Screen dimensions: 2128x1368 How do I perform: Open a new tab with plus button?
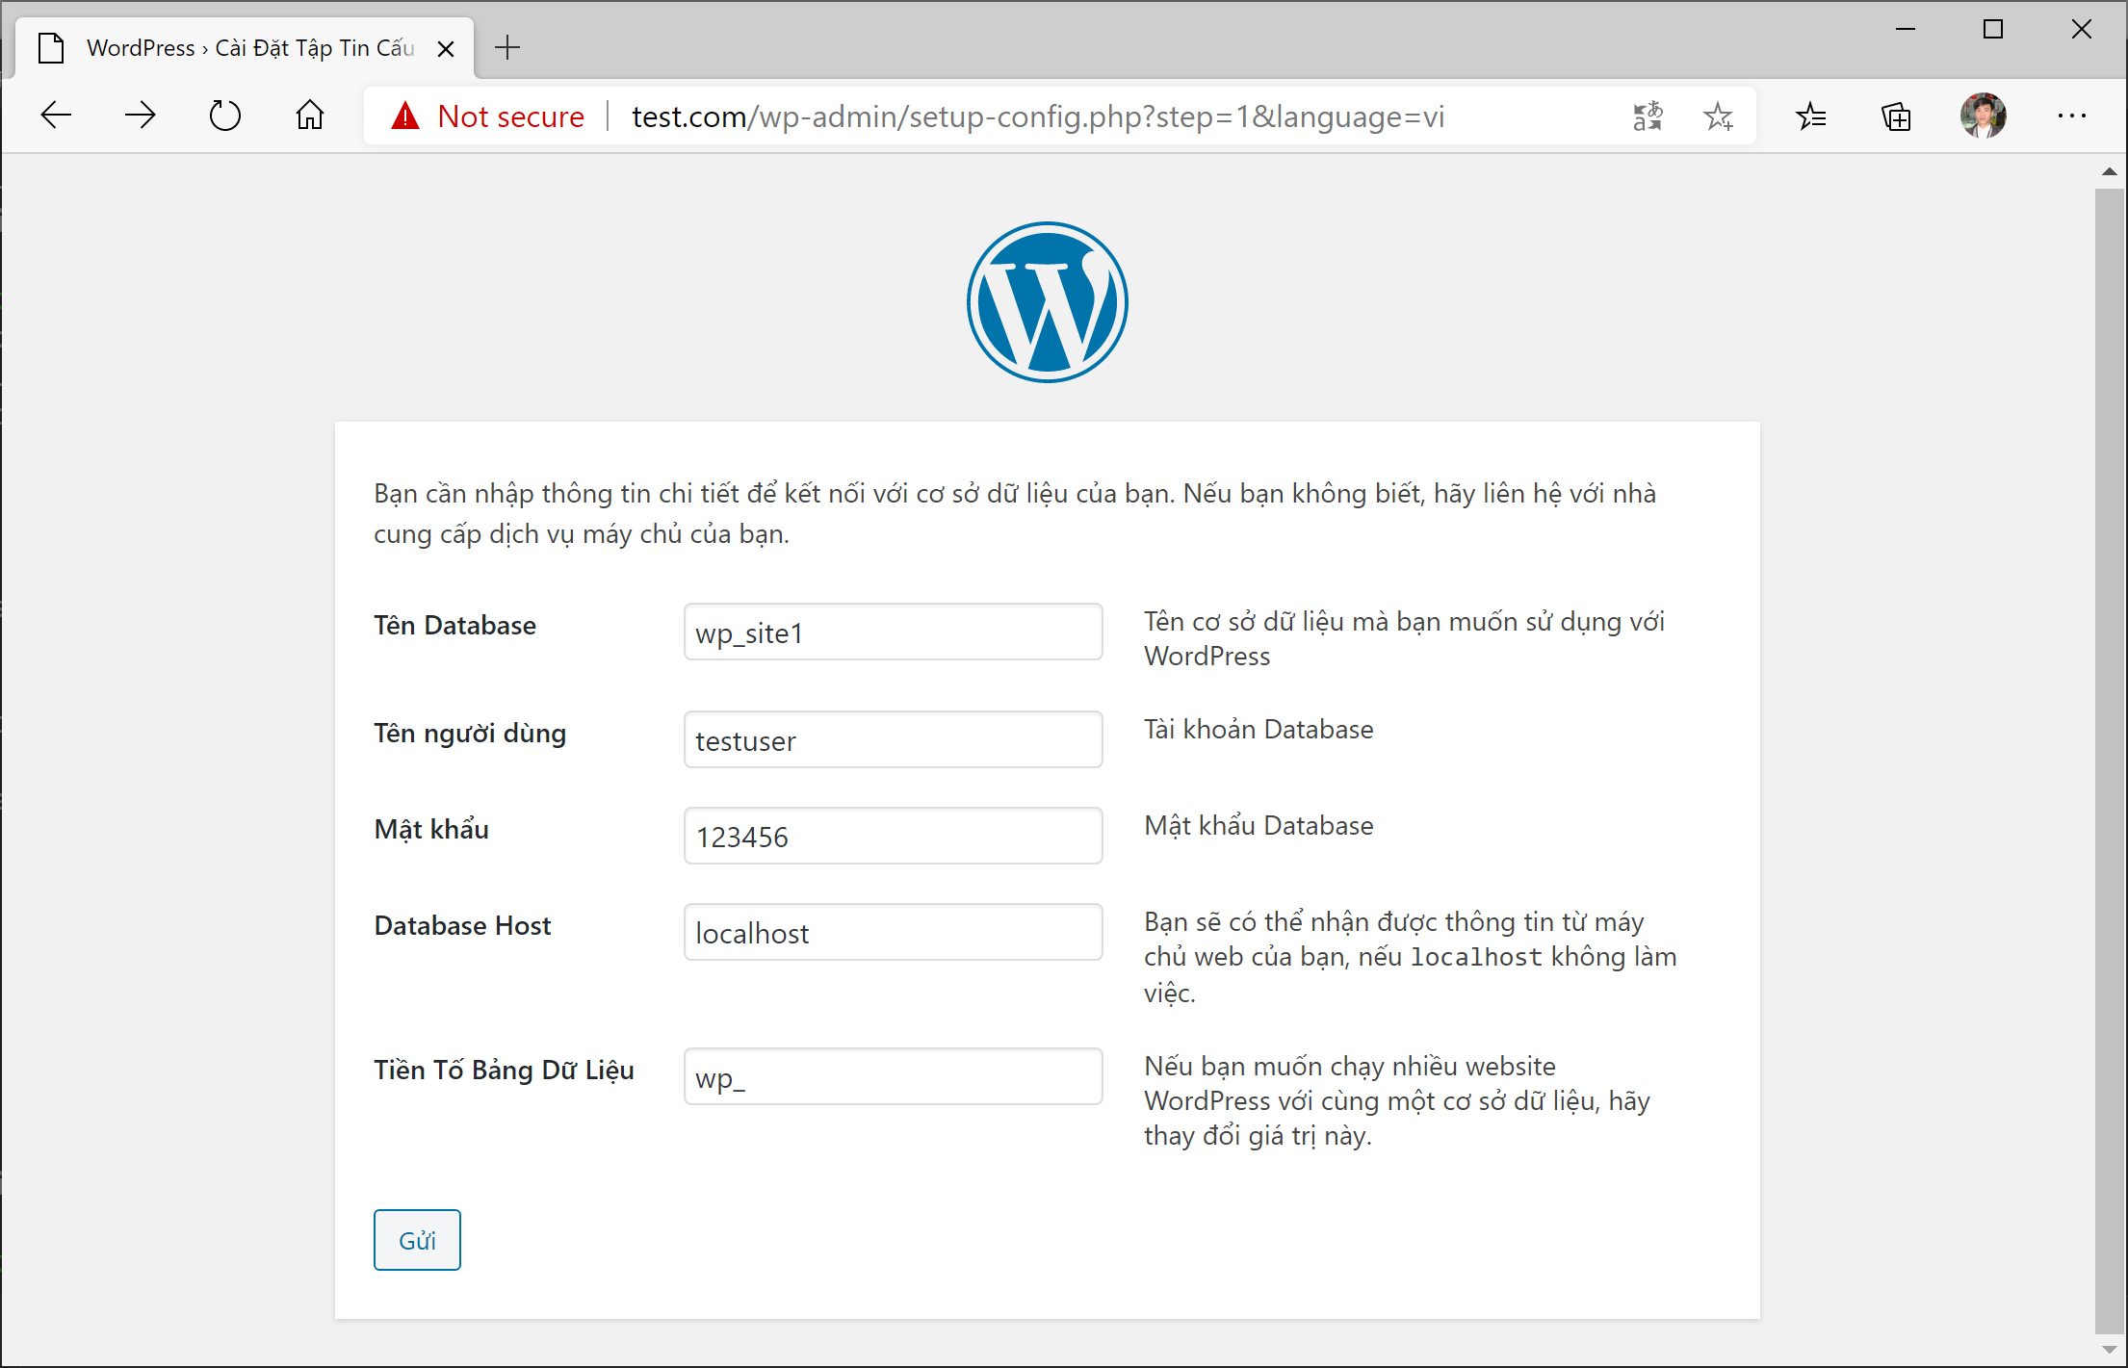507,47
